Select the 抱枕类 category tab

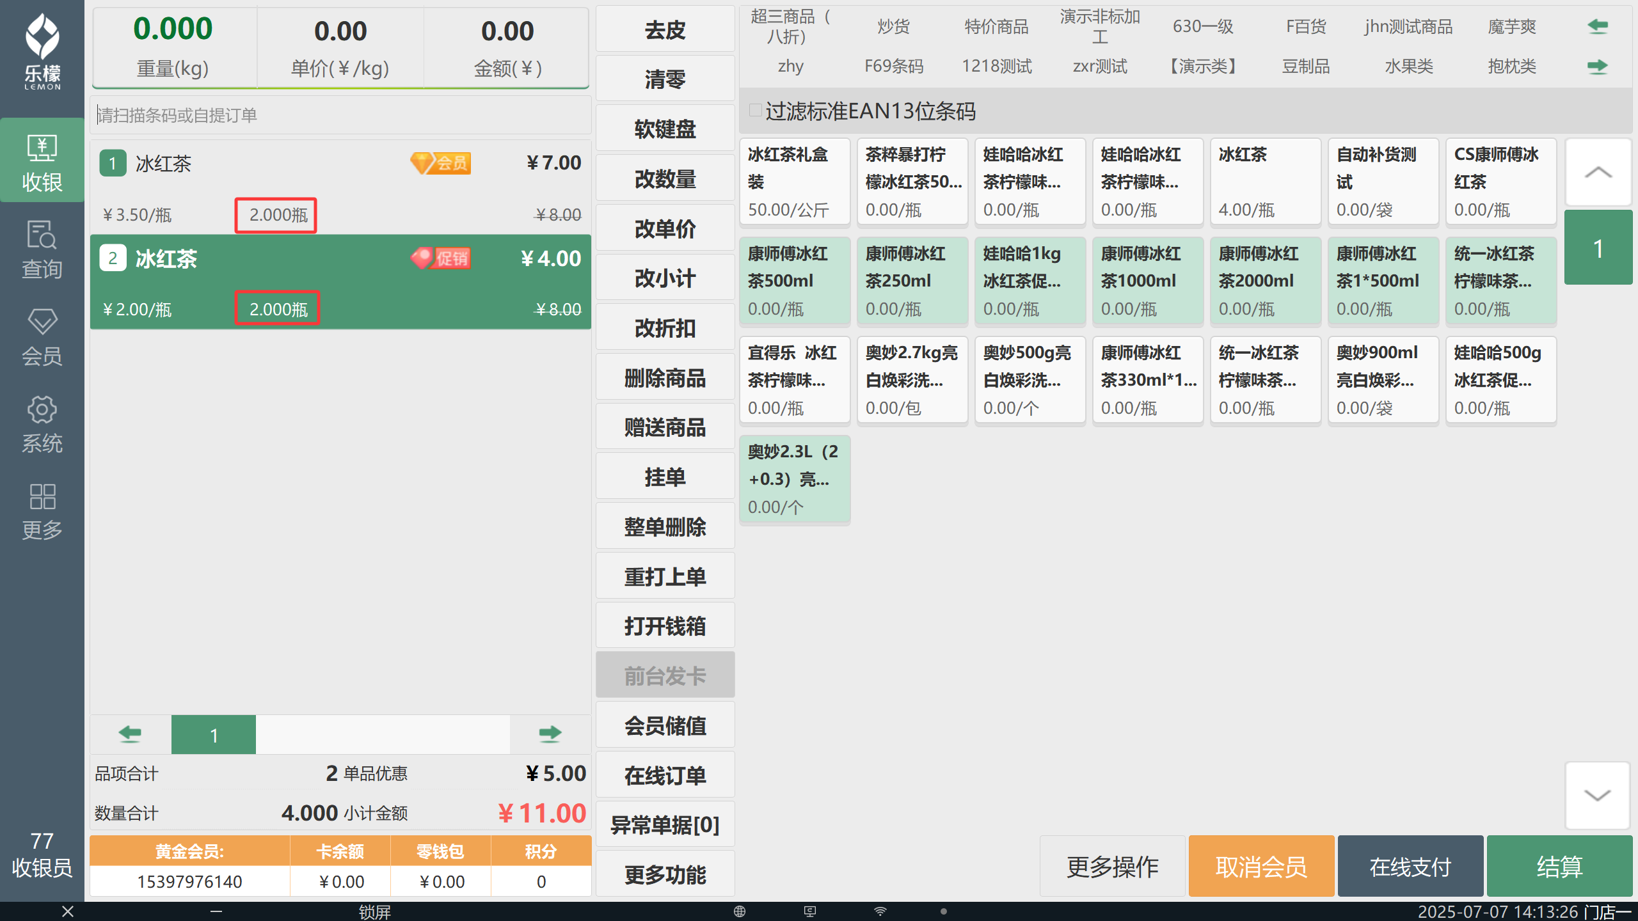(1512, 66)
